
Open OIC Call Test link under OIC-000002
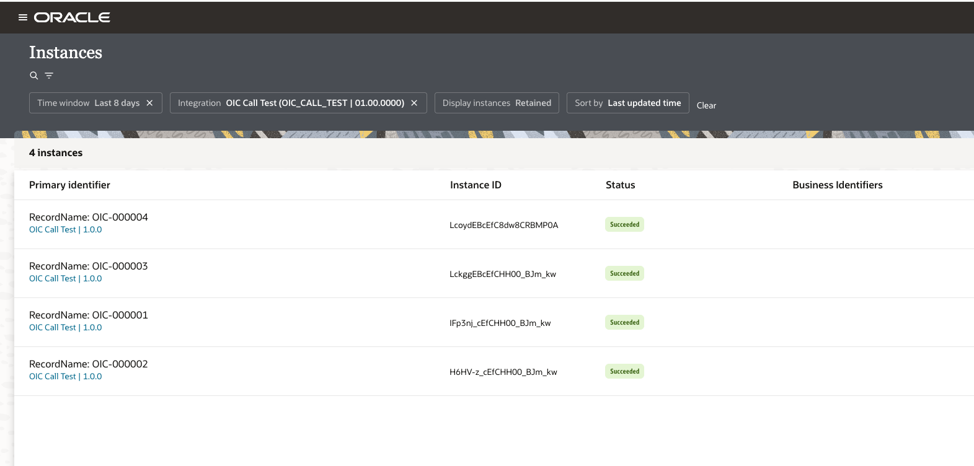tap(65, 376)
